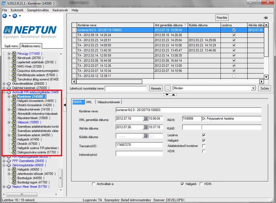Image resolution: width=276 pixels, height=203 pixels.
Task: Click the Záróvizsgáztatás (40600) book icon
Action: click(x=9, y=165)
